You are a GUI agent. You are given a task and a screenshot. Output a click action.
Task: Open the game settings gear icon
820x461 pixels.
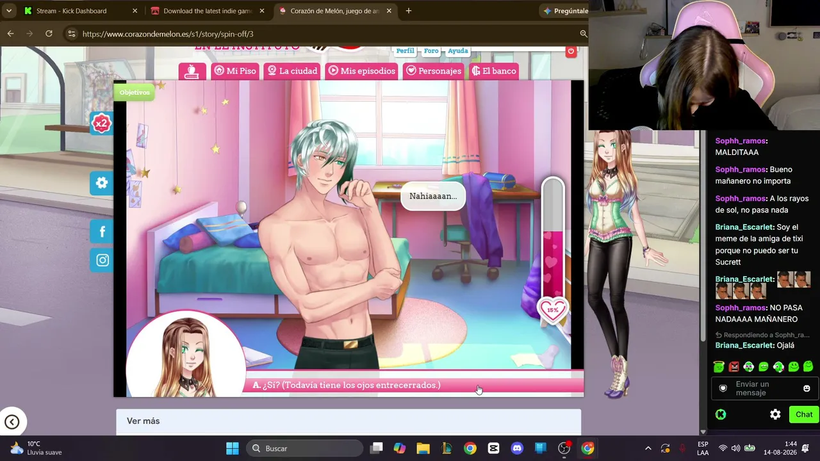pyautogui.click(x=102, y=183)
